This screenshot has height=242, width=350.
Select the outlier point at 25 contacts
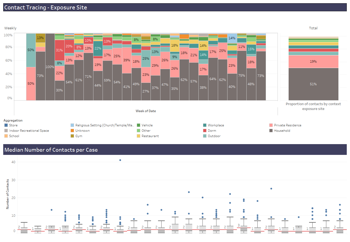271,188
